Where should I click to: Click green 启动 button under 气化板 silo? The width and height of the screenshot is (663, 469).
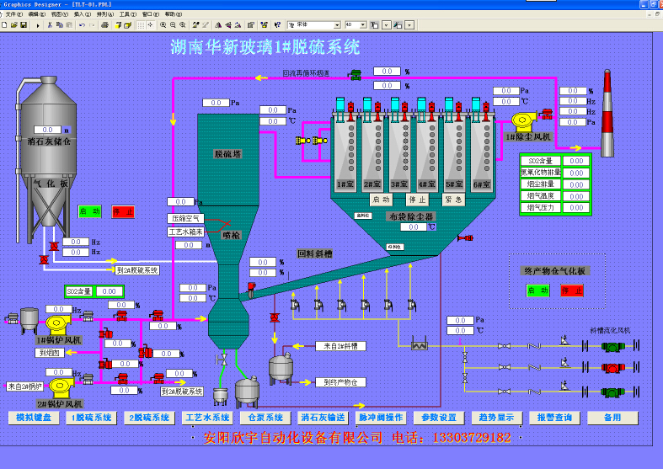(89, 211)
